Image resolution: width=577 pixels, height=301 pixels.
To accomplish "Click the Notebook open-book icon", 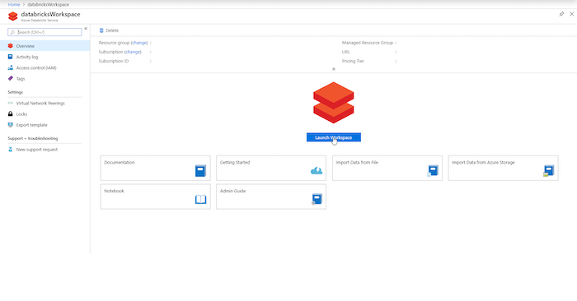I will click(x=200, y=199).
